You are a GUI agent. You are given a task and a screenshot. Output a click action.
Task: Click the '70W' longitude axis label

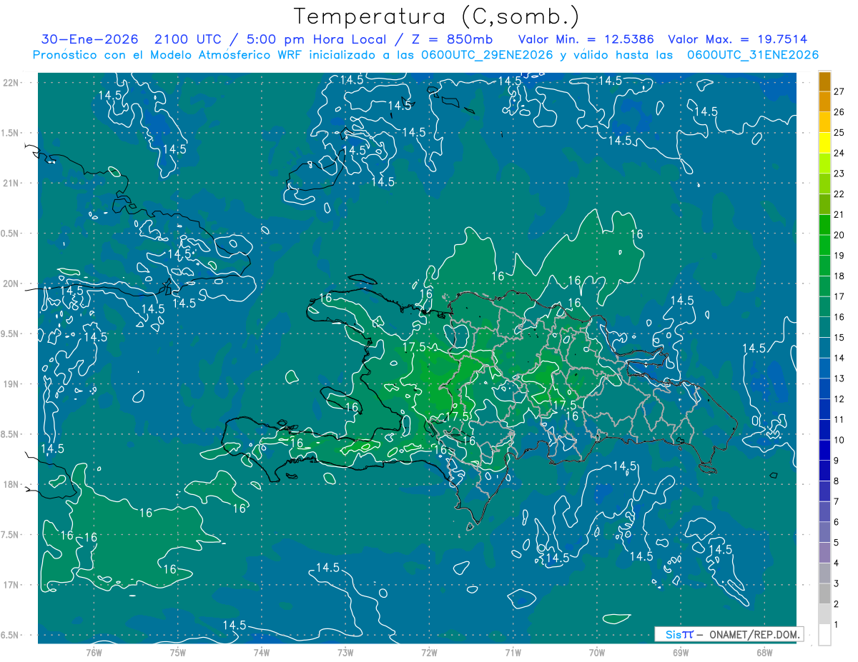click(596, 652)
